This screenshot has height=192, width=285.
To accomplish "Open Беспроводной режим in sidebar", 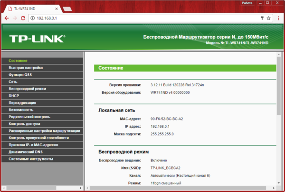I will [x=42, y=89].
